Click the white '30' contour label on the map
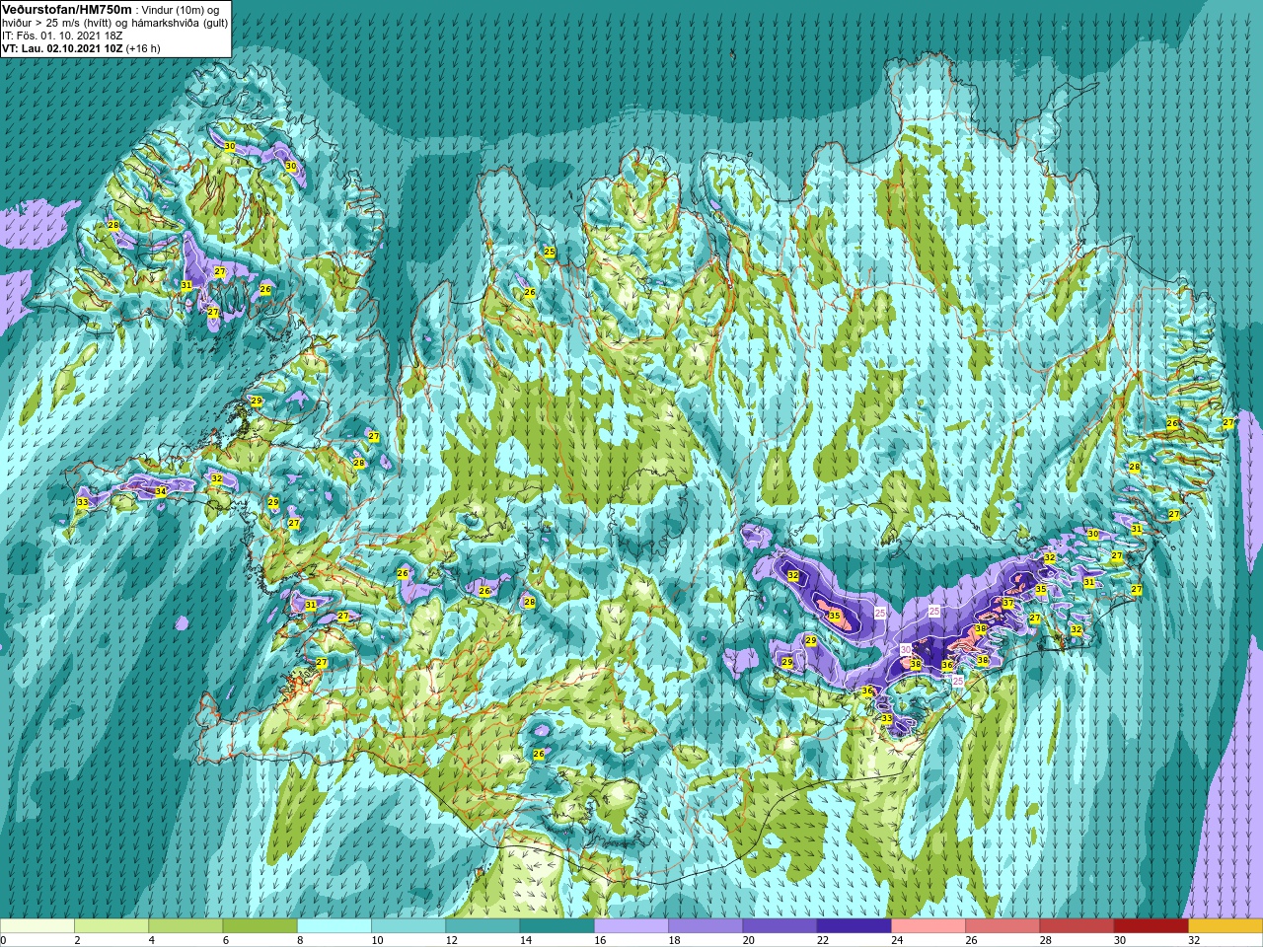 (906, 649)
